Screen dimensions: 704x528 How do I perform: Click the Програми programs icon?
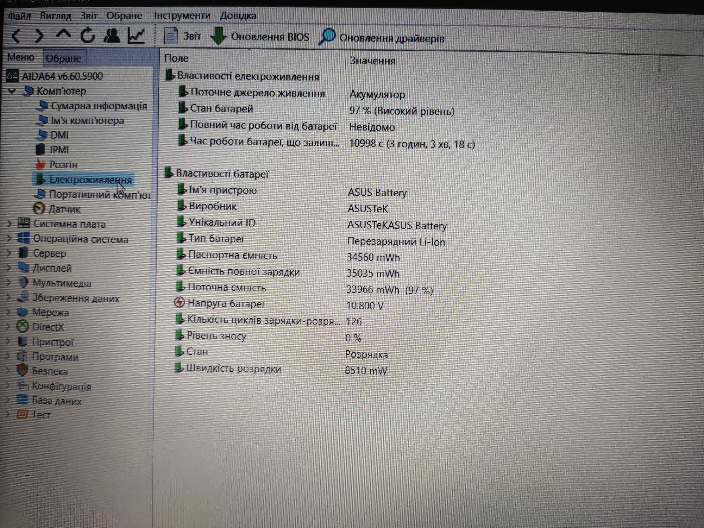[22, 356]
